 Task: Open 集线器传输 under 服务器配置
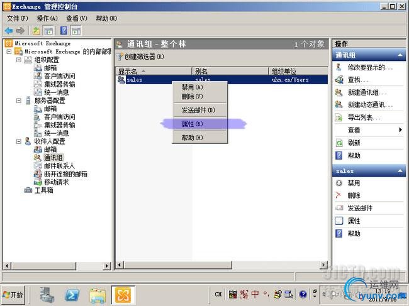tap(60, 125)
